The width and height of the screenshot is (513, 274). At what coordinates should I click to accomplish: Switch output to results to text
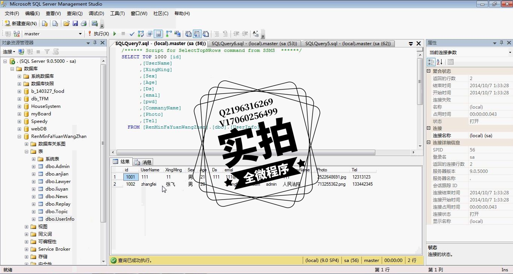pyautogui.click(x=188, y=34)
